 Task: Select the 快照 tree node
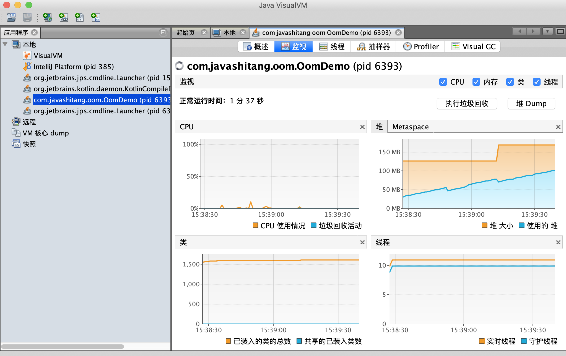click(29, 144)
